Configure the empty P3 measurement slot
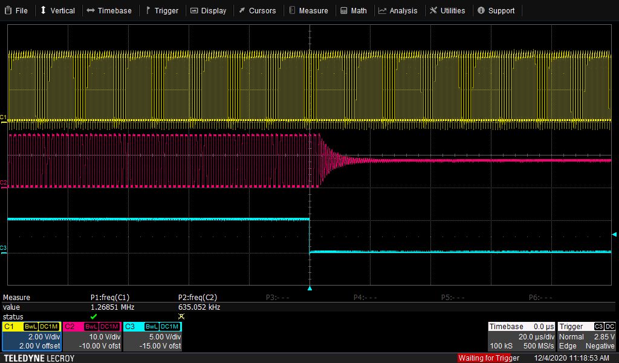619x363 pixels. coord(278,297)
